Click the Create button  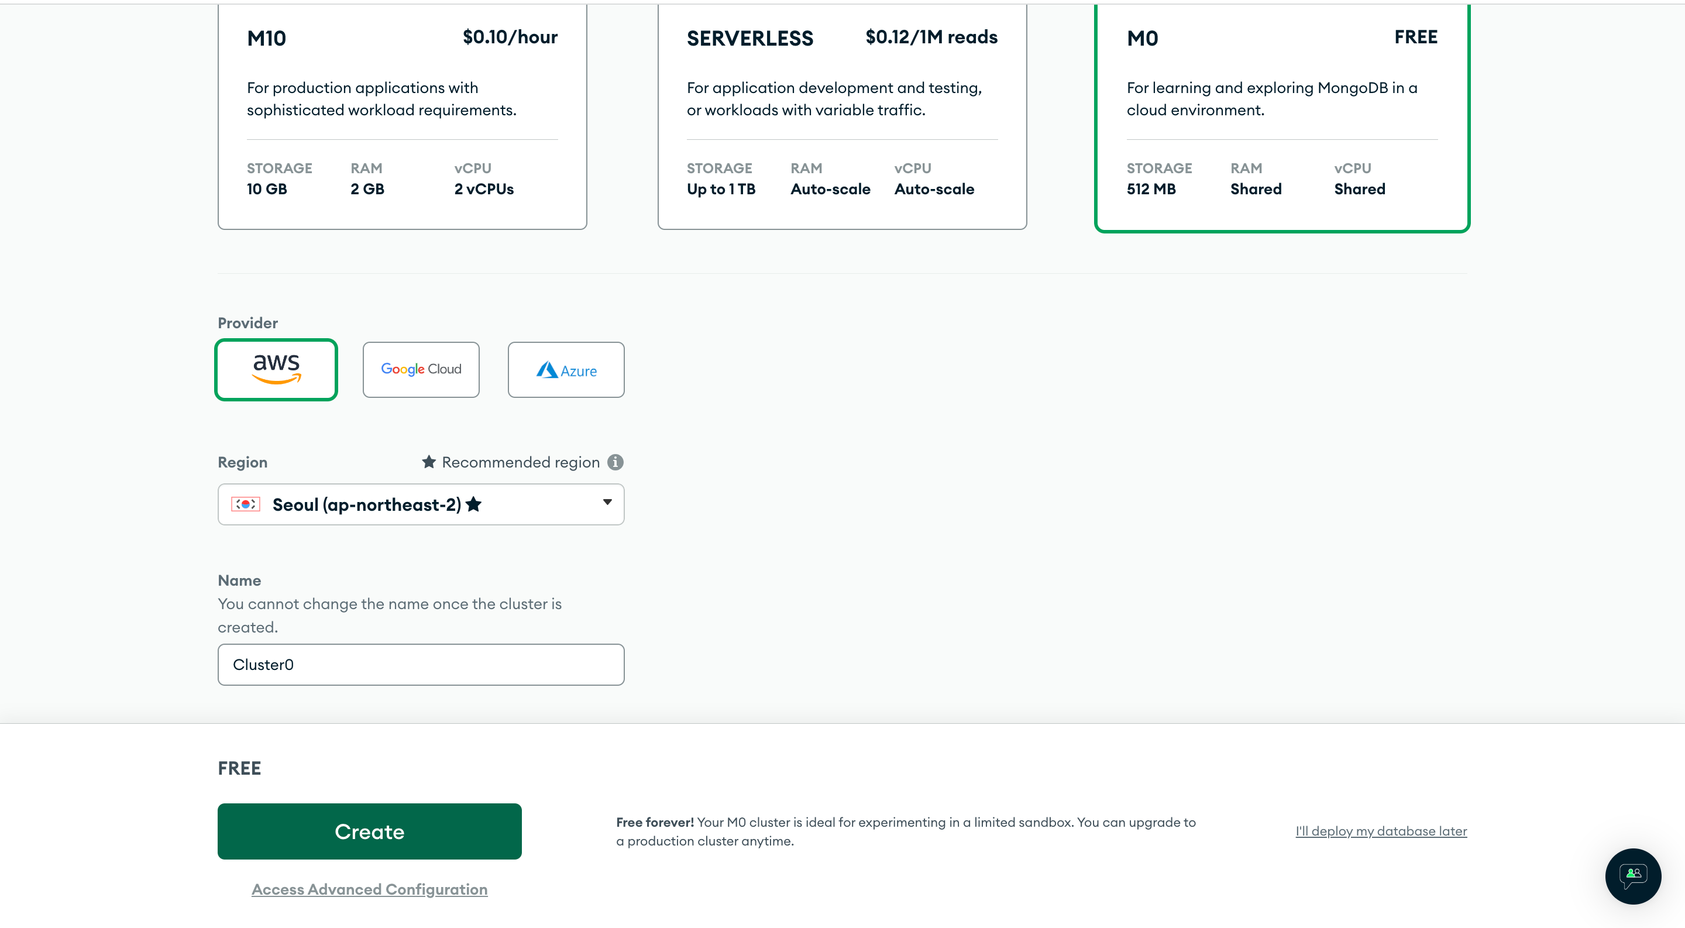click(x=369, y=831)
